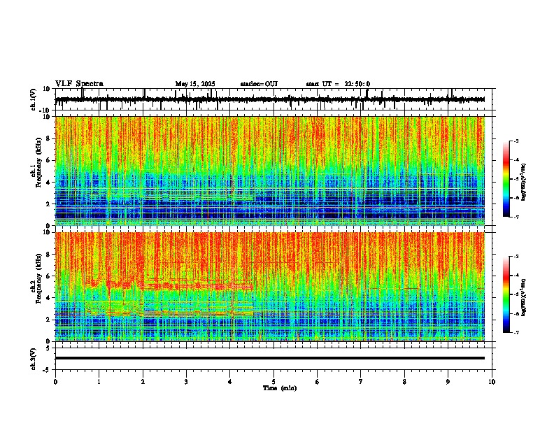Click the "5" tick on the ch.3(V) axis
The image size is (554, 428).
click(x=48, y=348)
